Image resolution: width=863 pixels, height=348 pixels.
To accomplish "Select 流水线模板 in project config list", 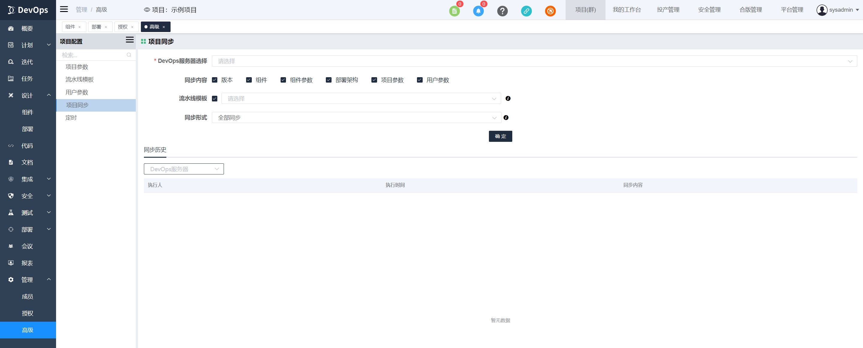I will [x=80, y=80].
